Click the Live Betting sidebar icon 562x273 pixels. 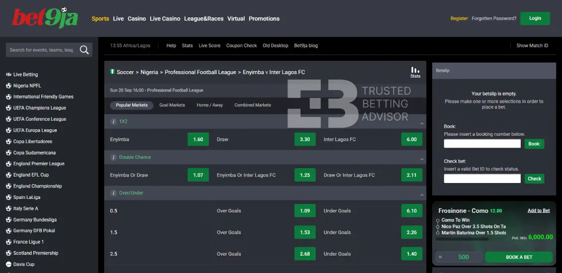click(8, 75)
